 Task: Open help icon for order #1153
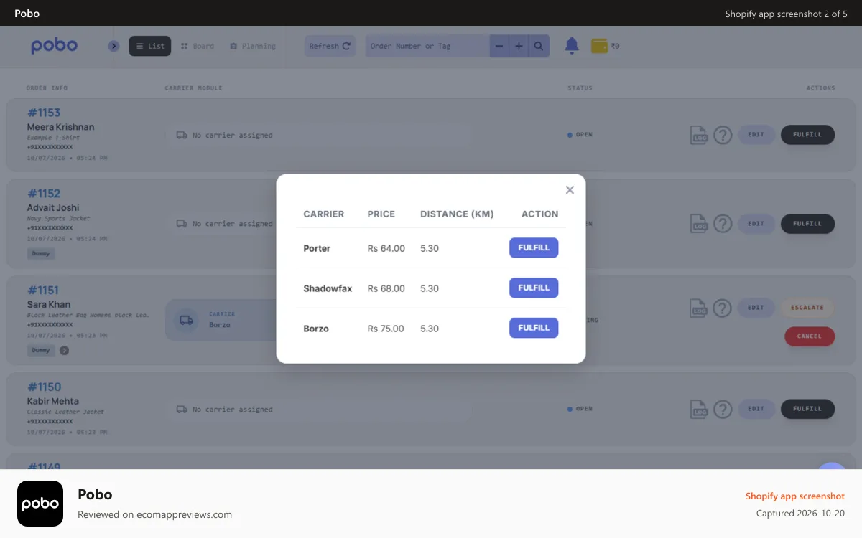(723, 135)
